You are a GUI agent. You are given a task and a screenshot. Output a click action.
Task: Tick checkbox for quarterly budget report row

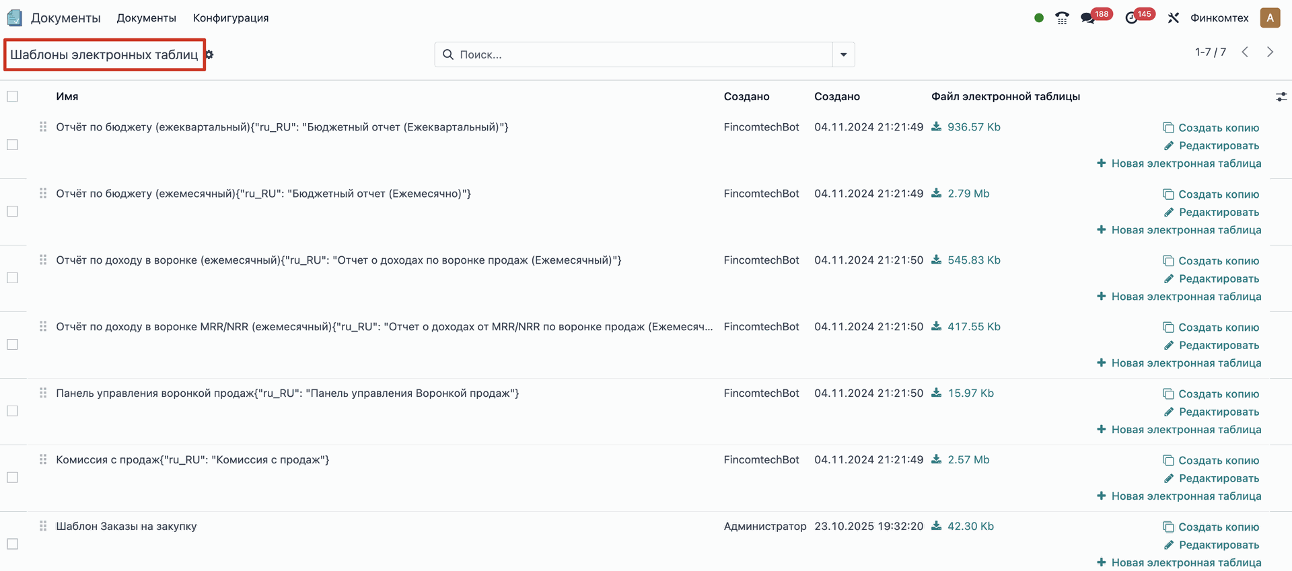(x=13, y=145)
